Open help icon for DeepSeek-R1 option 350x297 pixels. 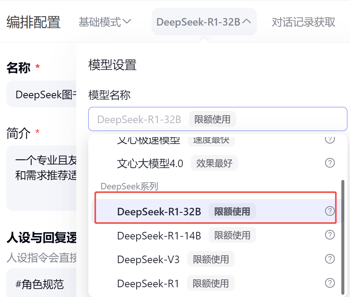coord(330,283)
